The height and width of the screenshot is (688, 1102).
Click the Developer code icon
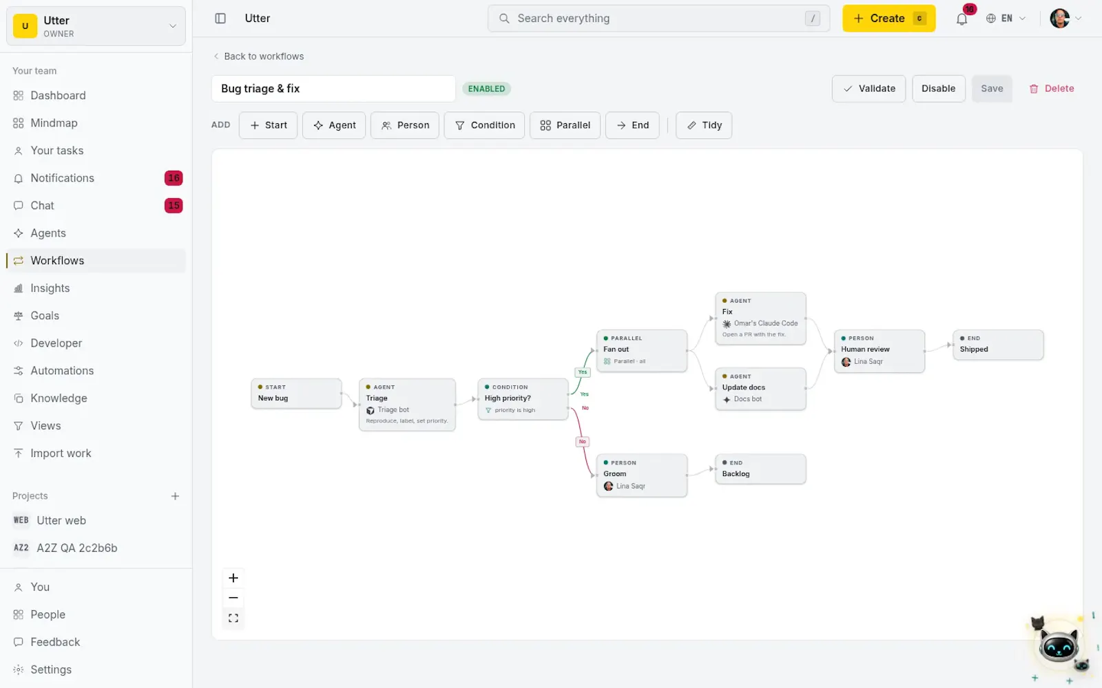click(19, 343)
